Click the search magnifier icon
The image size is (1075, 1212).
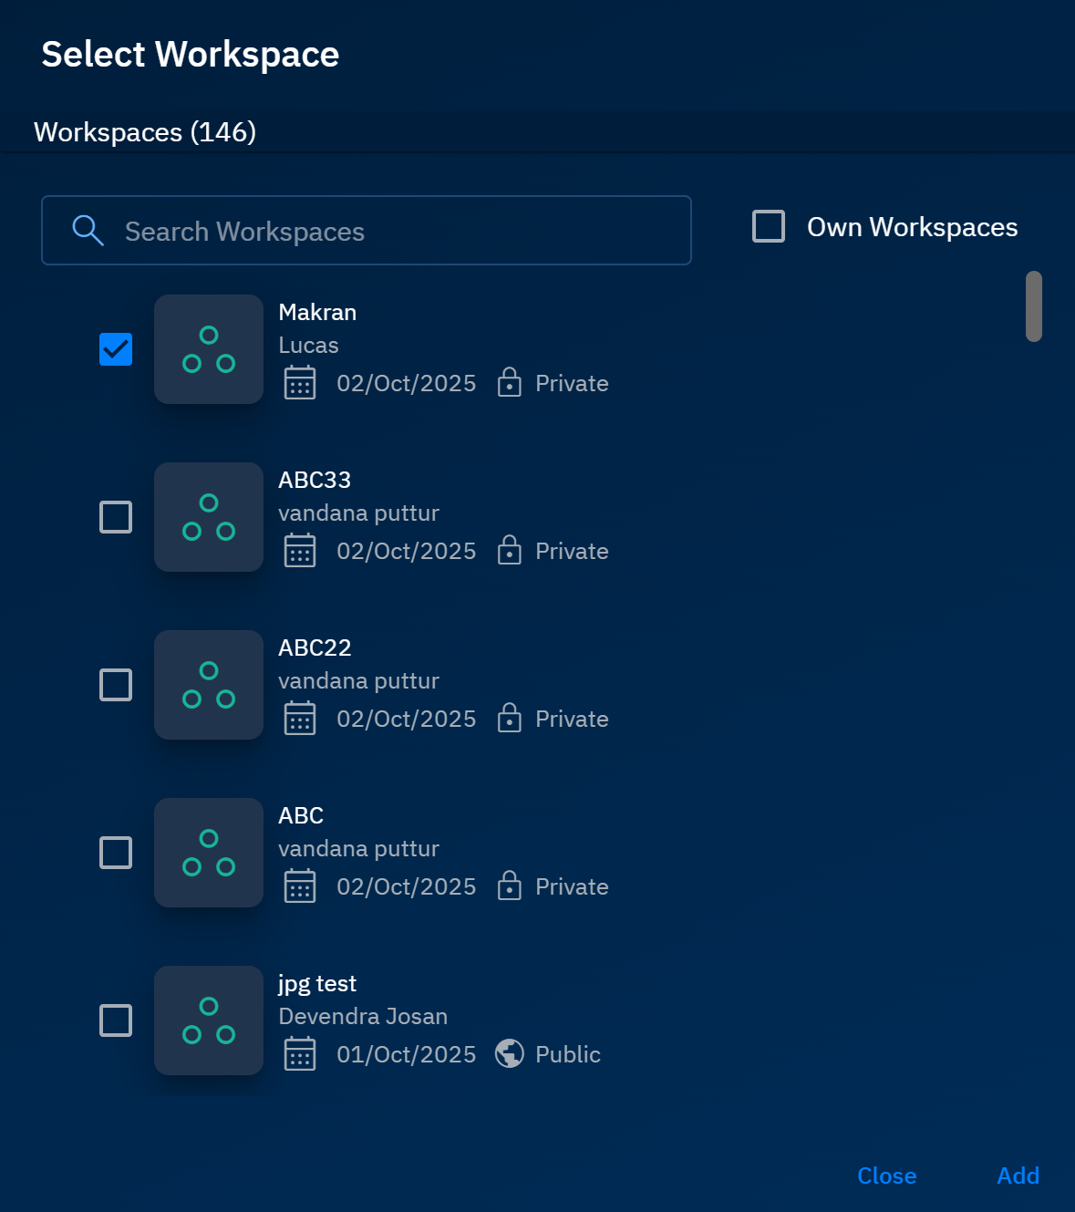88,231
